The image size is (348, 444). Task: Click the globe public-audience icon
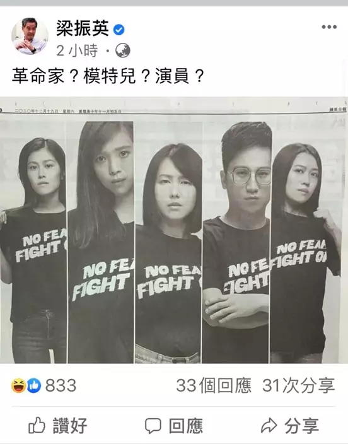click(x=123, y=50)
